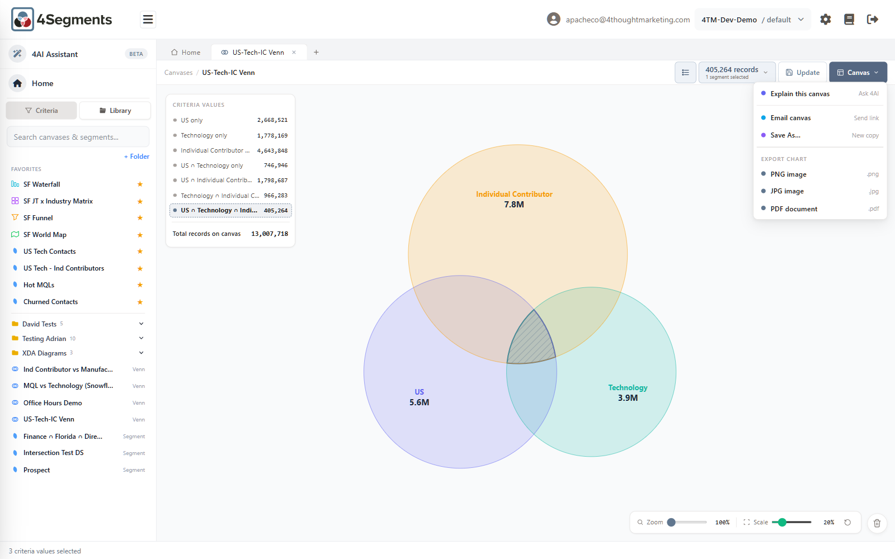Viewport: 895px width, 559px height.
Task: Click the US circle label
Action: [419, 392]
